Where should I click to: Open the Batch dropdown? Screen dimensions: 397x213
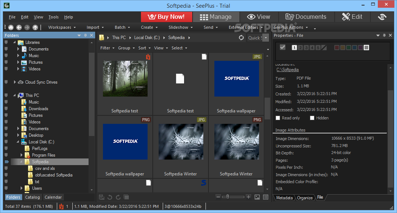click(x=122, y=27)
